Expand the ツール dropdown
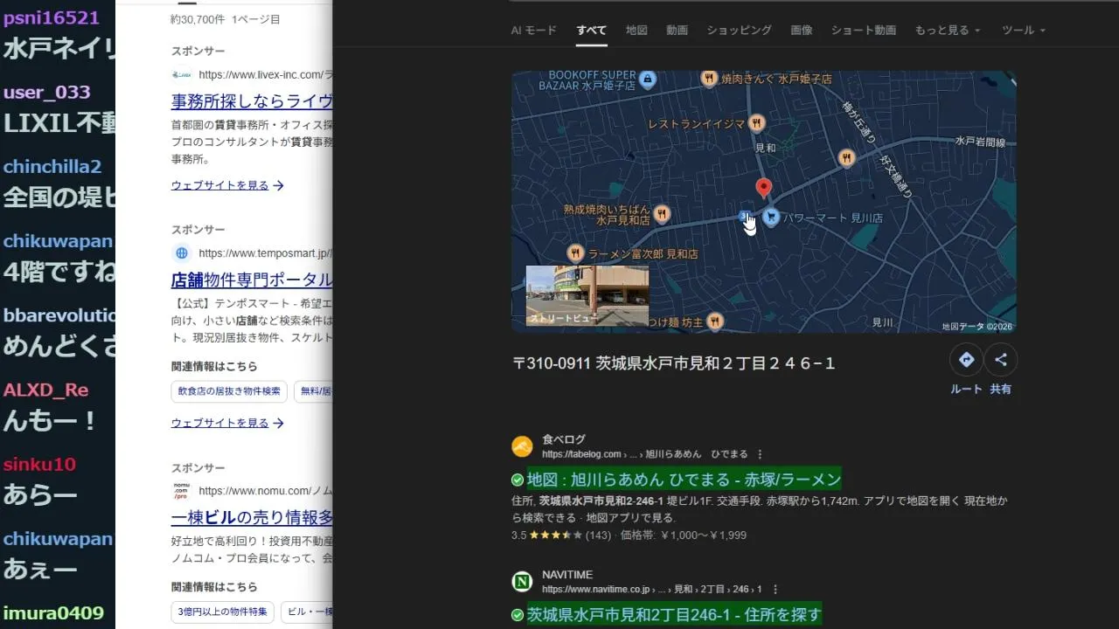 1024,30
